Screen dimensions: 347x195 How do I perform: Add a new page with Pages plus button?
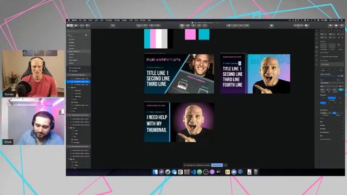86,35
